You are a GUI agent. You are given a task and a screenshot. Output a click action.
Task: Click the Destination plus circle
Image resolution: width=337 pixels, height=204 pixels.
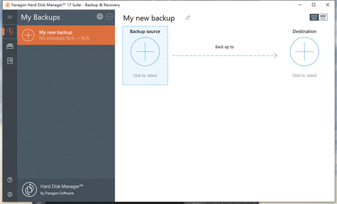[304, 52]
